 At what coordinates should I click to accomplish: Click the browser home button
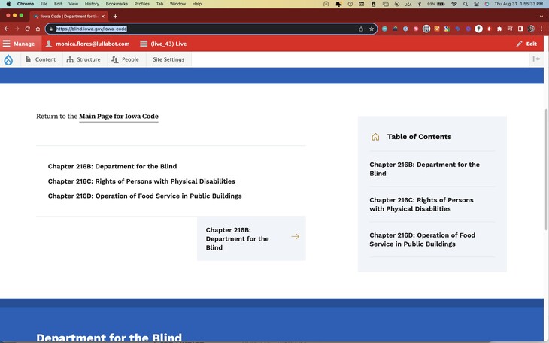coord(38,29)
